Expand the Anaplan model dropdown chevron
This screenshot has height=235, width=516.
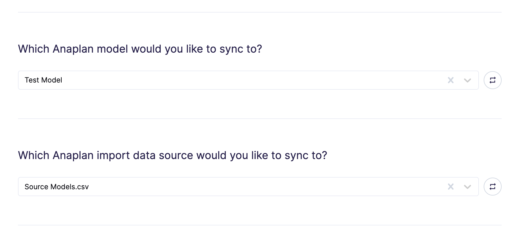467,80
